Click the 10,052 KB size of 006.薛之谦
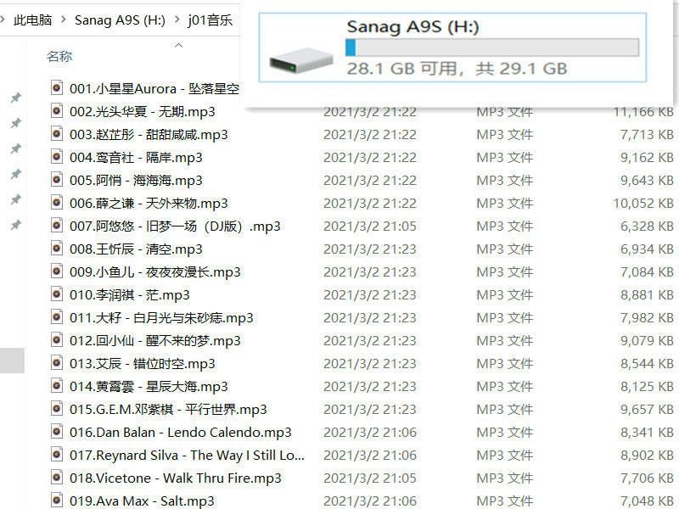679x509 pixels. [x=643, y=204]
